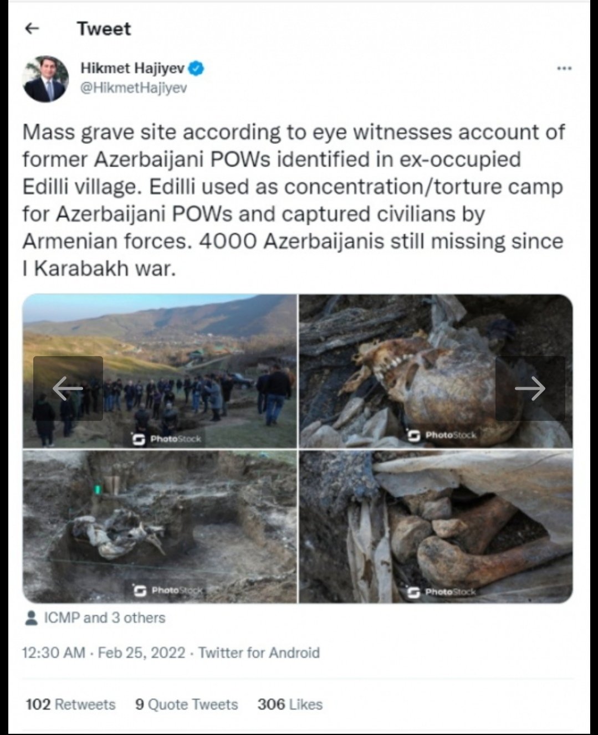Viewport: 598px width, 735px height.
Task: Click the 'Tweet' header title
Action: pos(104,29)
